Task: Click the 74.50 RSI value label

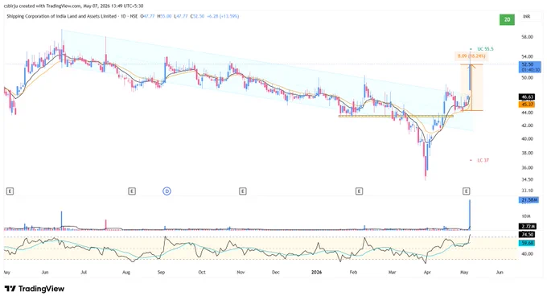Action: coord(527,235)
